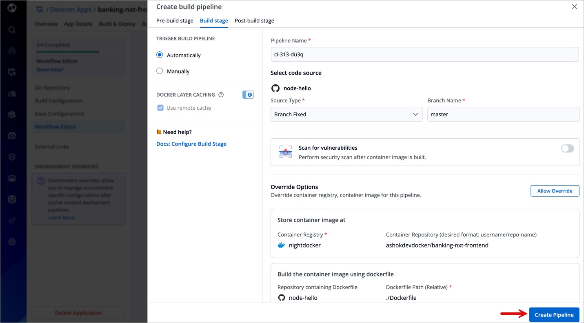Close the Create build pipeline dialog
This screenshot has width=584, height=323.
(574, 7)
